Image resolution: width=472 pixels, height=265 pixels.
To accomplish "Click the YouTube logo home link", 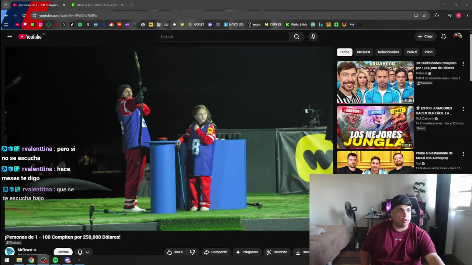I will [30, 36].
